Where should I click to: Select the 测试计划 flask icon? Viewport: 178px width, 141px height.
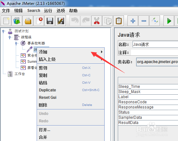[10, 31]
